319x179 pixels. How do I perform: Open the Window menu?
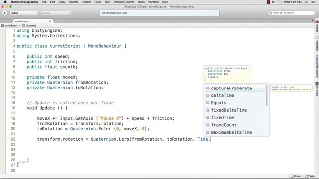153,2
